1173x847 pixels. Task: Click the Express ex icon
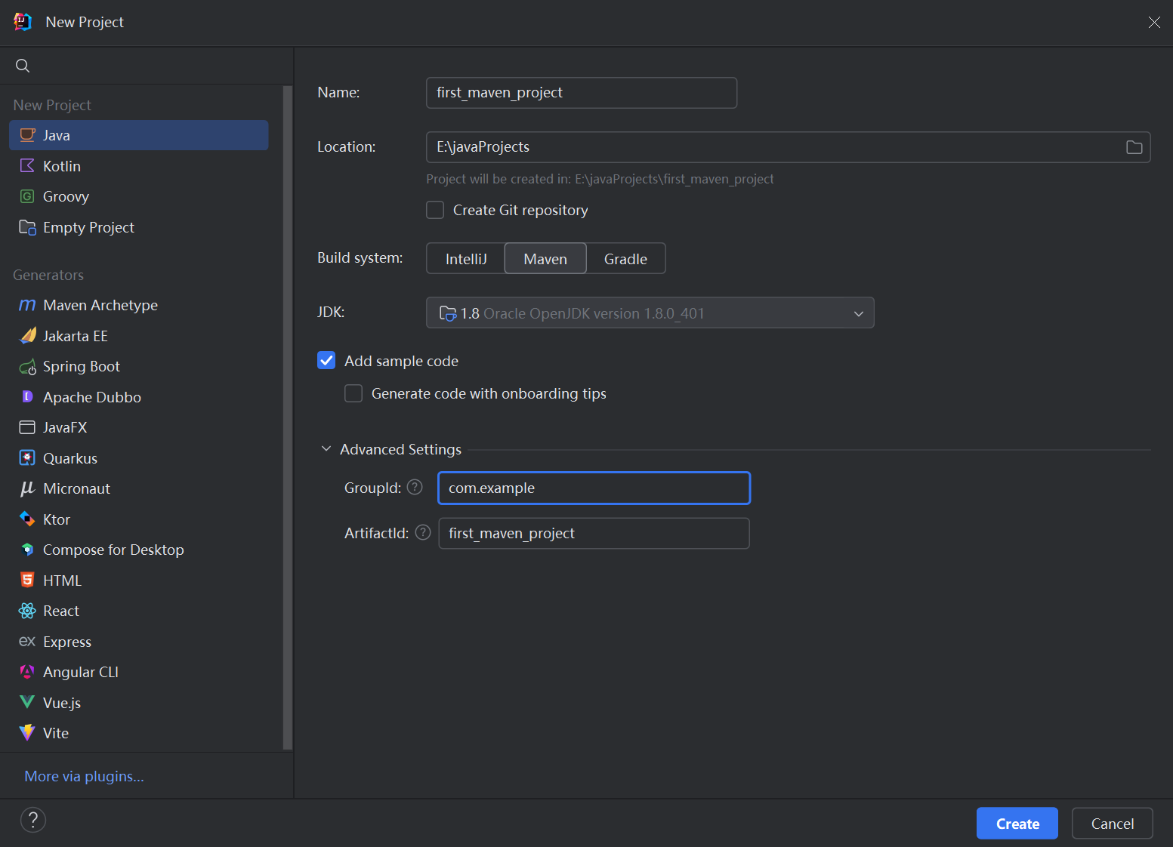[27, 641]
